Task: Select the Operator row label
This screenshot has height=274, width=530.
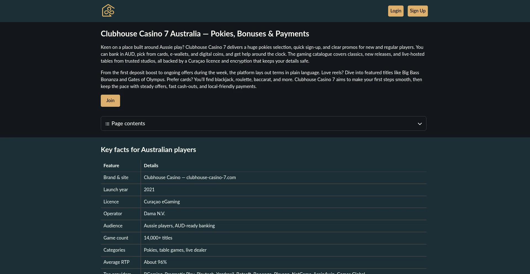Action: [113, 214]
